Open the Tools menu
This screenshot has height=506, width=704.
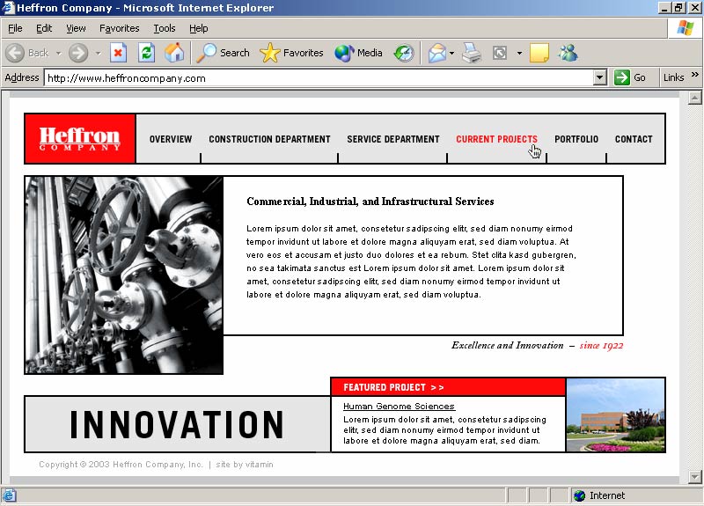click(164, 28)
